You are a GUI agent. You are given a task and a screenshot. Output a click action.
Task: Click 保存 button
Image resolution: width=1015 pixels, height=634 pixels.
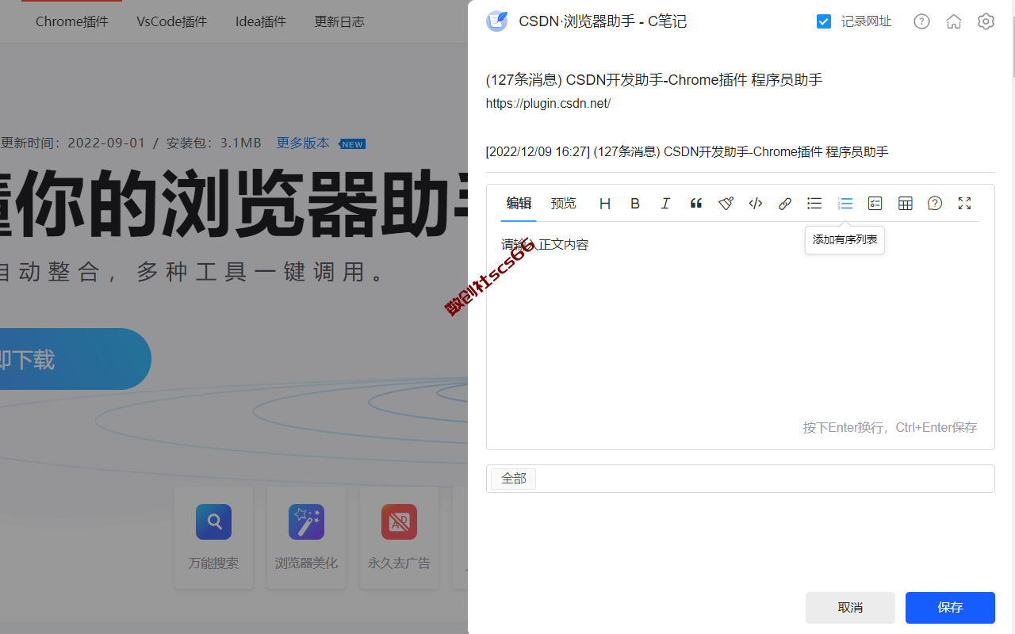[x=950, y=608]
